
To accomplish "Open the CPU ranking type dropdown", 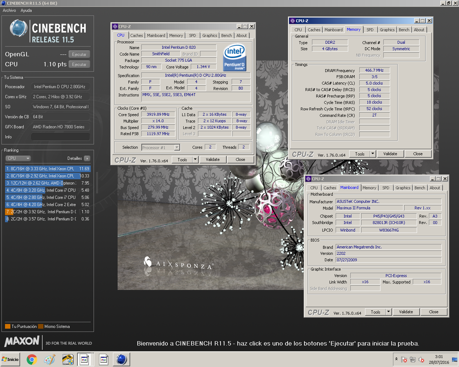I will [18, 158].
